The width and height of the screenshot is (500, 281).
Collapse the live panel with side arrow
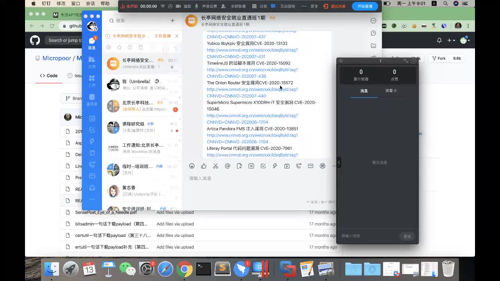[x=339, y=162]
